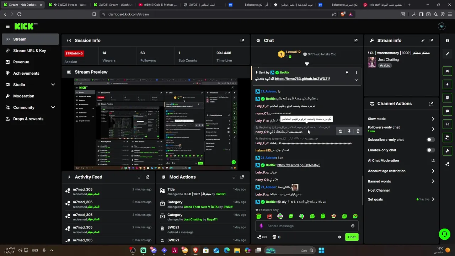Viewport: 455px width, 256px height.
Task: Click Host Channel action
Action: (x=379, y=190)
